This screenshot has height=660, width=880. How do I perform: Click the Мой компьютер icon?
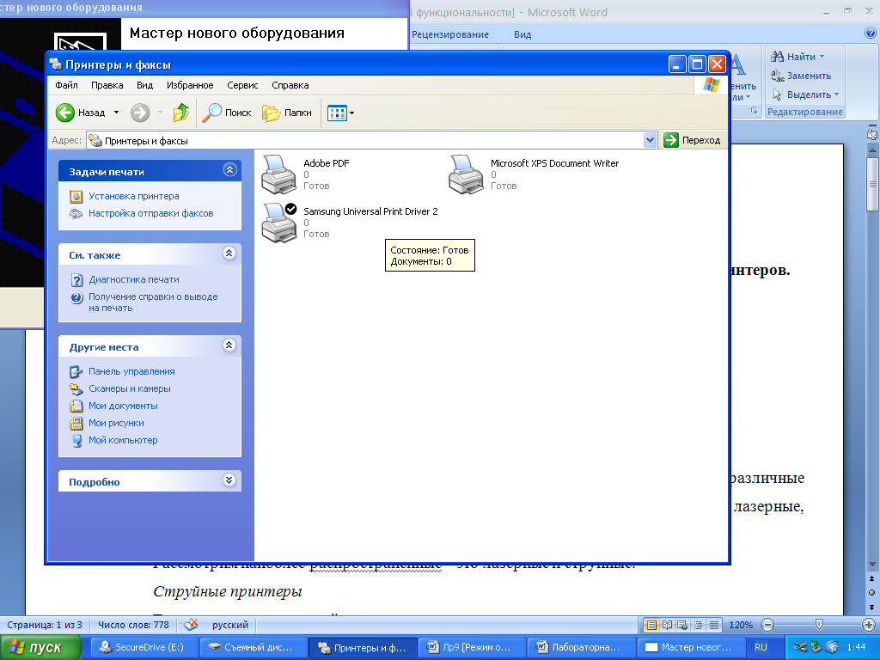coord(76,441)
